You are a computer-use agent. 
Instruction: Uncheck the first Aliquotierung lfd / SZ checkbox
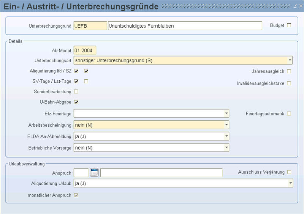[76, 71]
